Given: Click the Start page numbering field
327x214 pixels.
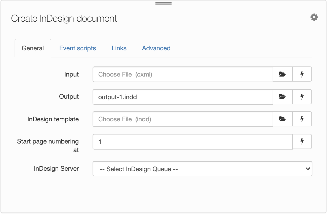Looking at the screenshot, I should pos(193,142).
